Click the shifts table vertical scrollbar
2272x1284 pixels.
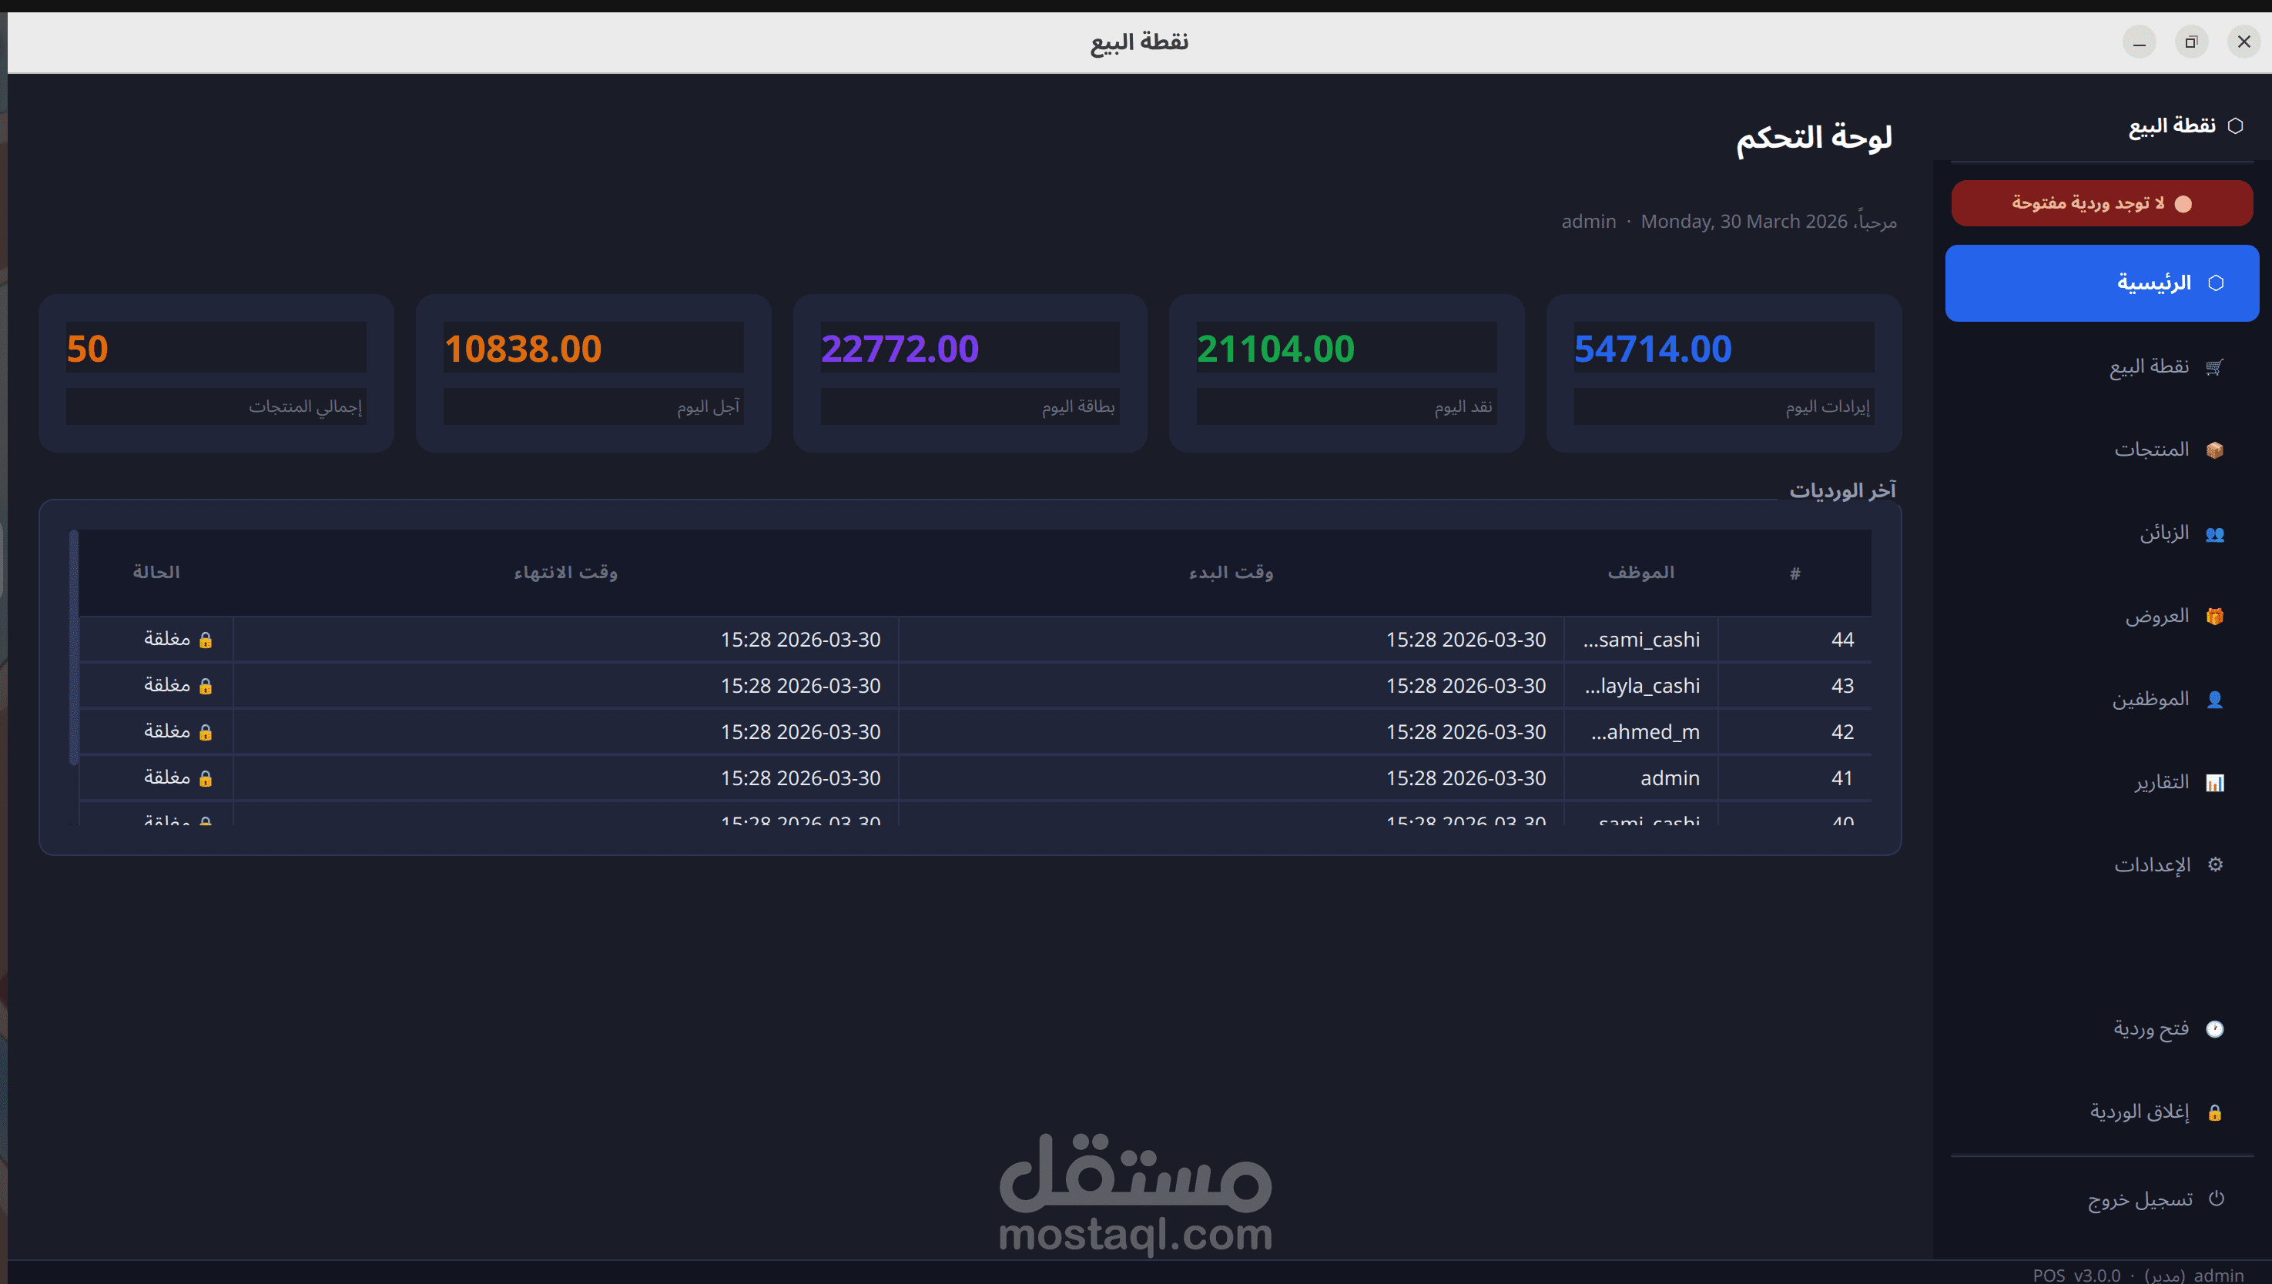(74, 648)
